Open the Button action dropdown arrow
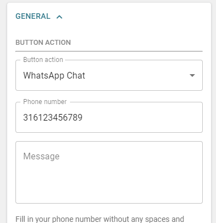216x223 pixels. click(x=192, y=75)
